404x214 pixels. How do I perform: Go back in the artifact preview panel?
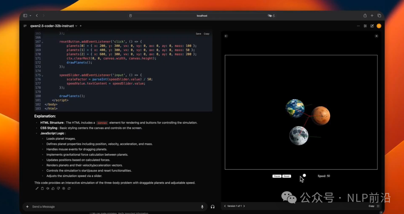(x=226, y=36)
